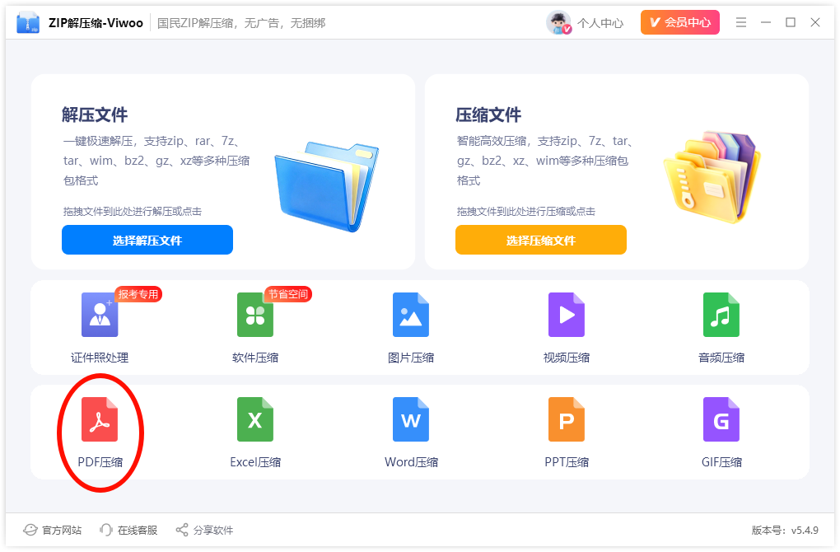Open the Excel压缩 green X icon

[255, 419]
